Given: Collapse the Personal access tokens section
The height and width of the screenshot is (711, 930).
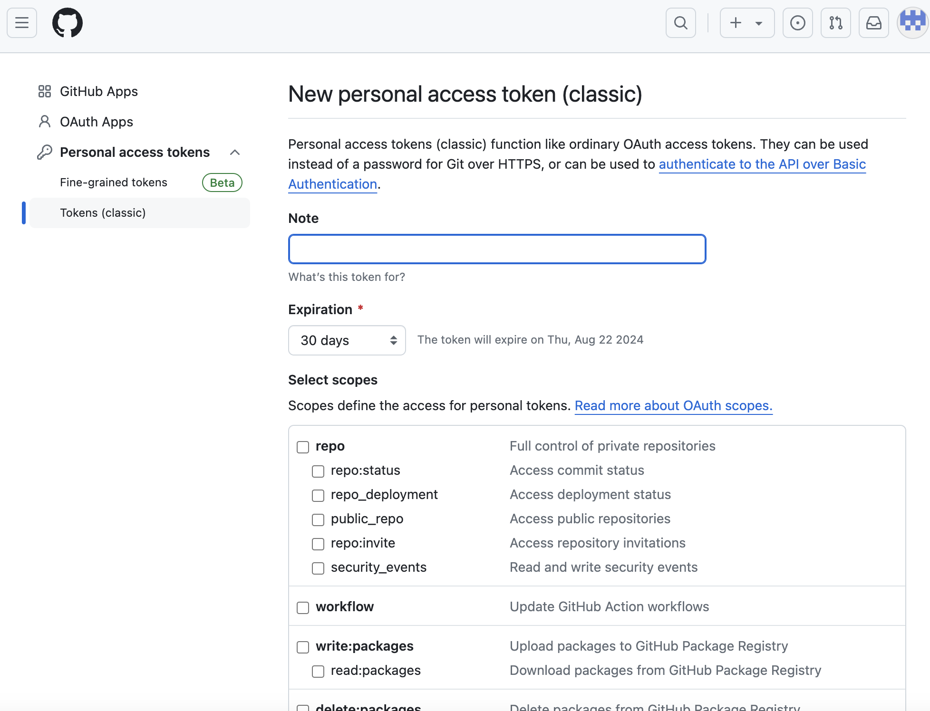Looking at the screenshot, I should (x=234, y=153).
